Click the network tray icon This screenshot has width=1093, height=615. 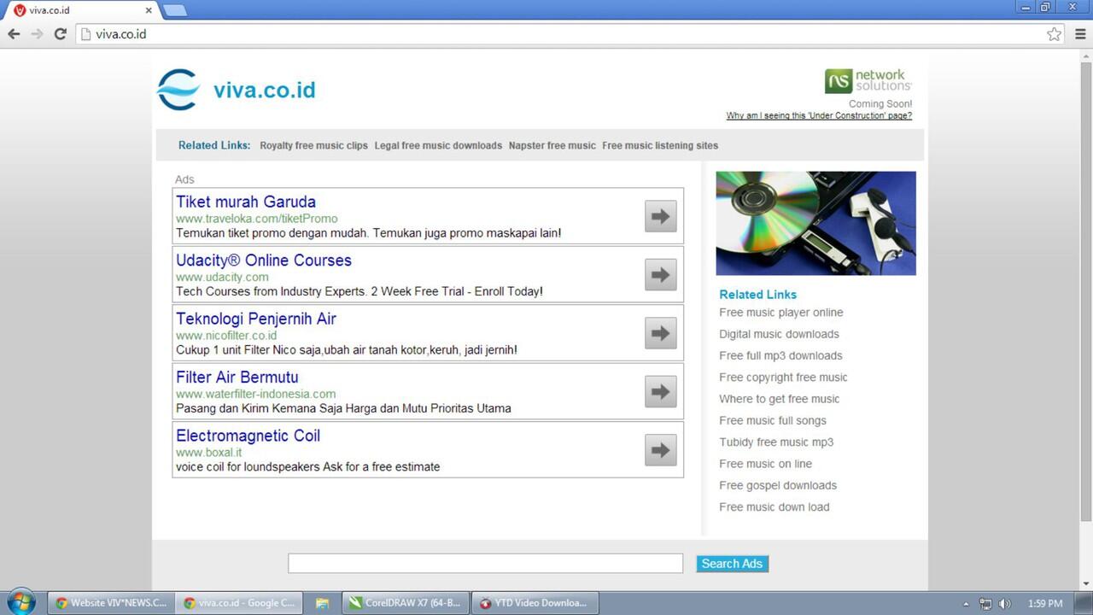pyautogui.click(x=985, y=603)
